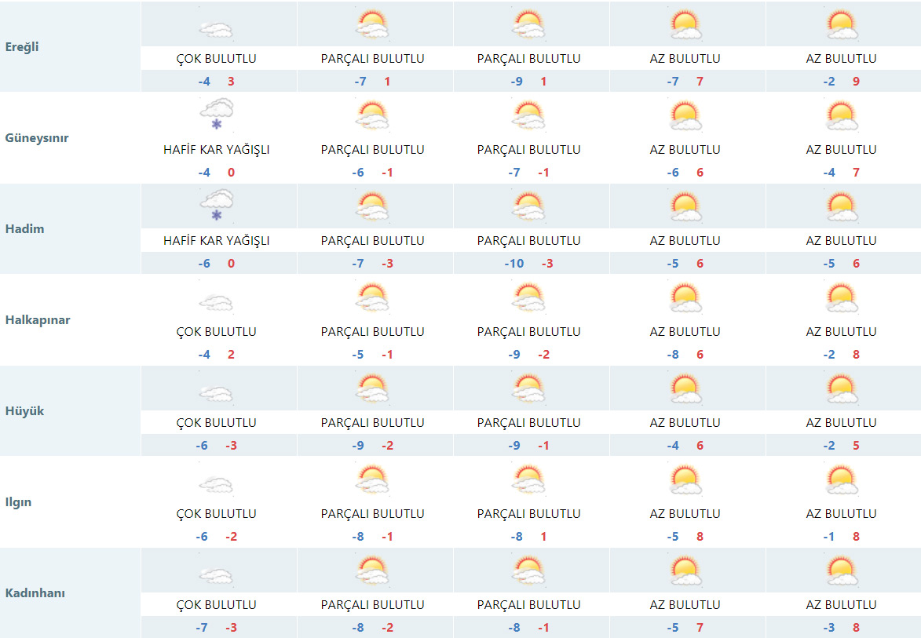Click Hadim's partly cloudy icon above -10 -3
This screenshot has height=638, width=921.
click(x=528, y=206)
